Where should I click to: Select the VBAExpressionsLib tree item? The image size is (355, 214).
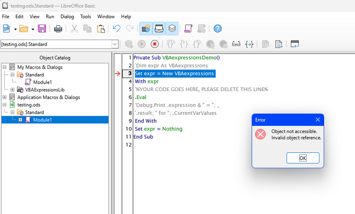click(45, 90)
